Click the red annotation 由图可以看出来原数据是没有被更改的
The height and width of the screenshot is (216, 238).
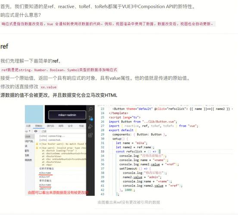pos(58,193)
